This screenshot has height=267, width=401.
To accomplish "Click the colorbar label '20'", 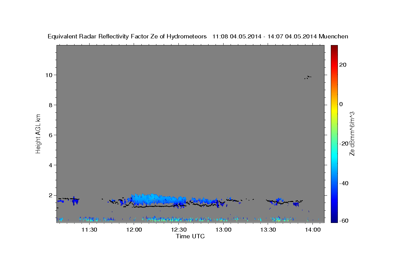I will 343,65.
